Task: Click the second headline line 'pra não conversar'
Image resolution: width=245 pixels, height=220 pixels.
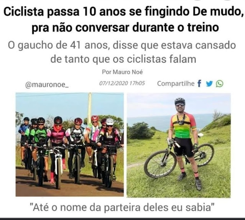Action: point(125,28)
